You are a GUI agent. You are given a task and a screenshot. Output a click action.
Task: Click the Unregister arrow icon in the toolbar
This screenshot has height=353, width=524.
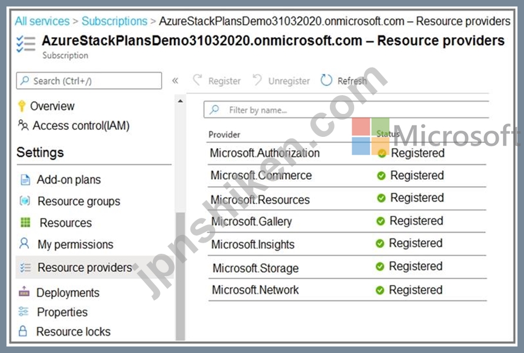point(257,80)
